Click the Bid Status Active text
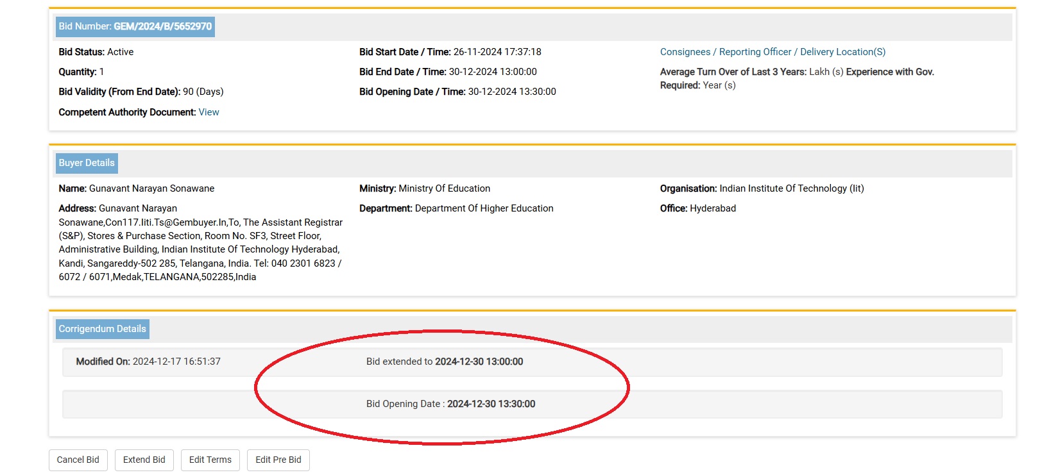Viewport: 1049px width, 475px height. pyautogui.click(x=96, y=52)
